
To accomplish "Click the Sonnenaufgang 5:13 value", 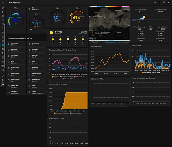I will 141,12.
